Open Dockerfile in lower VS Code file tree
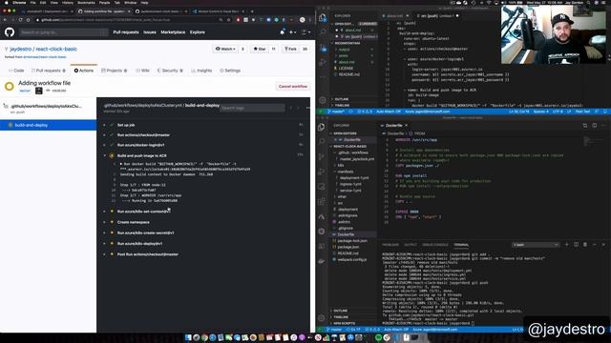 [346, 234]
